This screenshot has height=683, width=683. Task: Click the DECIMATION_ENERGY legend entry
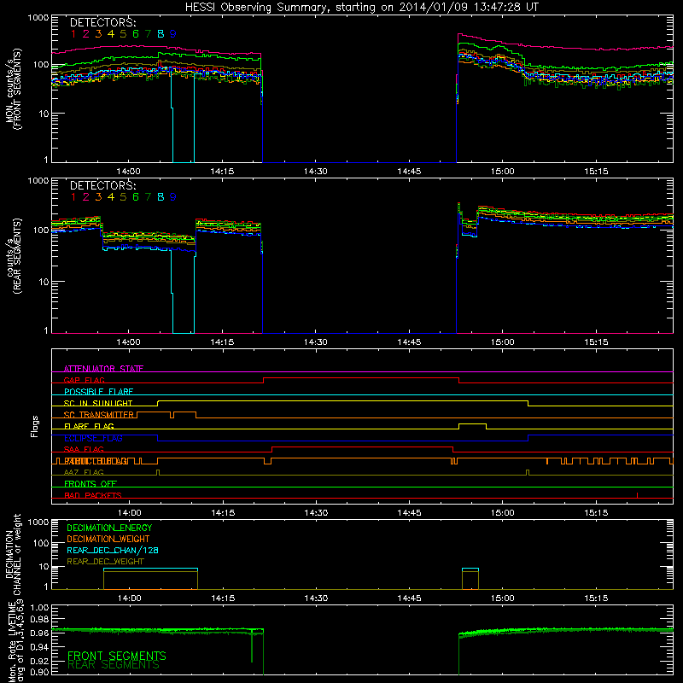109,528
